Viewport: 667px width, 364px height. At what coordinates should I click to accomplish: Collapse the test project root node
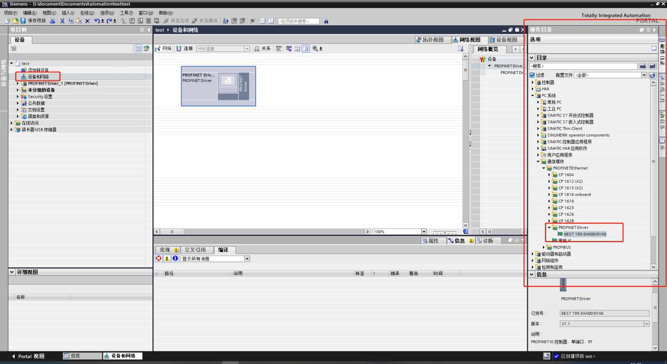(x=12, y=64)
